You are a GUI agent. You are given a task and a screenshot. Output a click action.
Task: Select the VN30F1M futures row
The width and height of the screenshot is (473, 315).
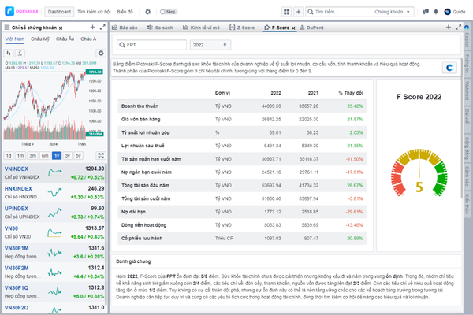54,252
